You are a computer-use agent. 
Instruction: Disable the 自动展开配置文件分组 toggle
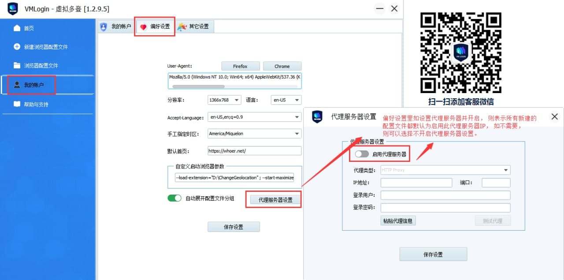[174, 198]
